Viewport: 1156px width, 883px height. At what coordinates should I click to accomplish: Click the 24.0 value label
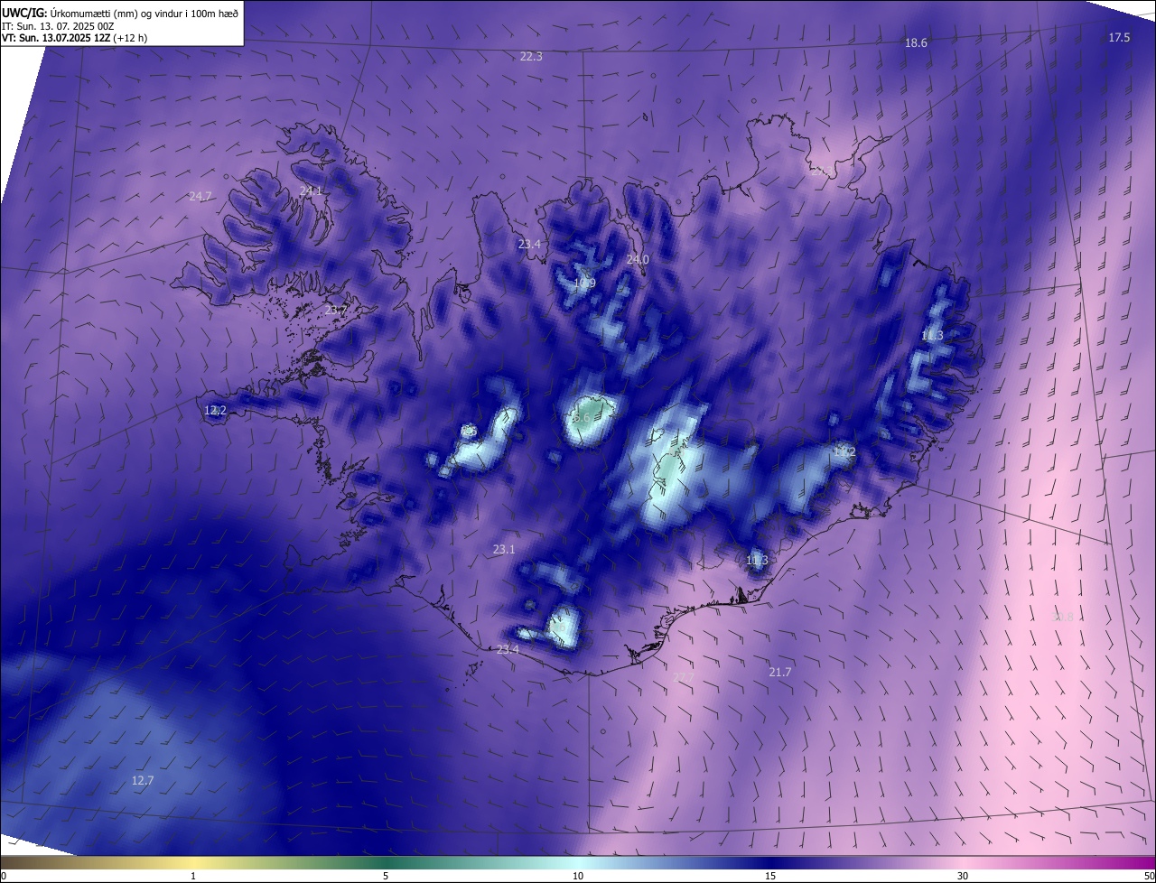click(x=638, y=259)
